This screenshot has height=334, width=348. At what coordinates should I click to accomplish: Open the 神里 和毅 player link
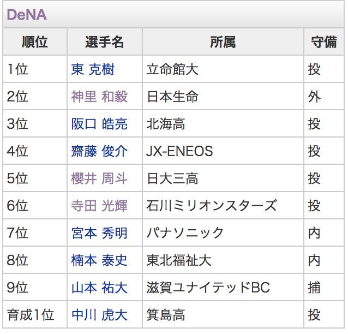click(x=99, y=97)
